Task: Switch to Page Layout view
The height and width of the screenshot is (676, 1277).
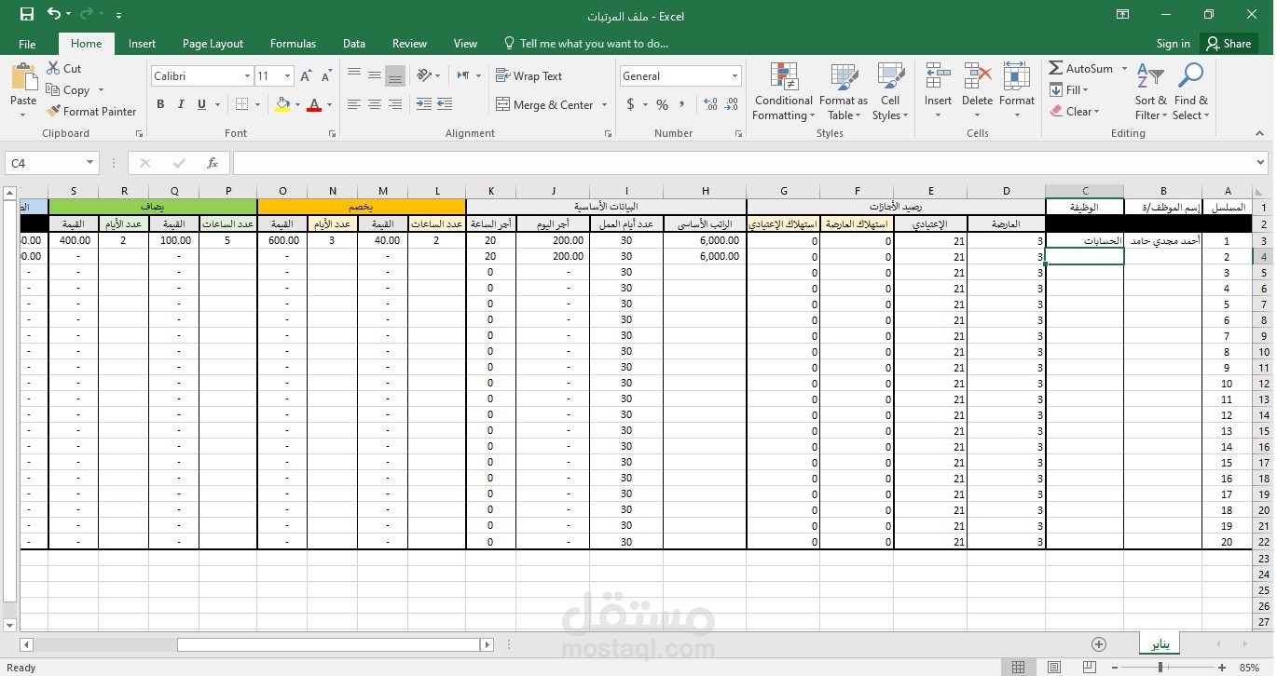Action: click(x=1053, y=668)
